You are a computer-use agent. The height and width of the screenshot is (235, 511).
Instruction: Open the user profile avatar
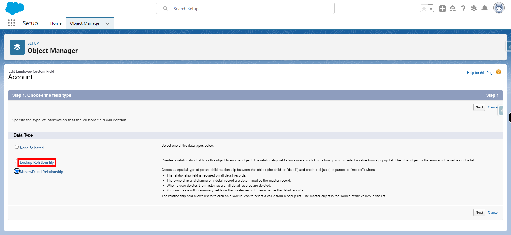pos(499,8)
